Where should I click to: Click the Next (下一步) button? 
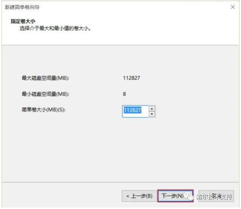(176, 196)
